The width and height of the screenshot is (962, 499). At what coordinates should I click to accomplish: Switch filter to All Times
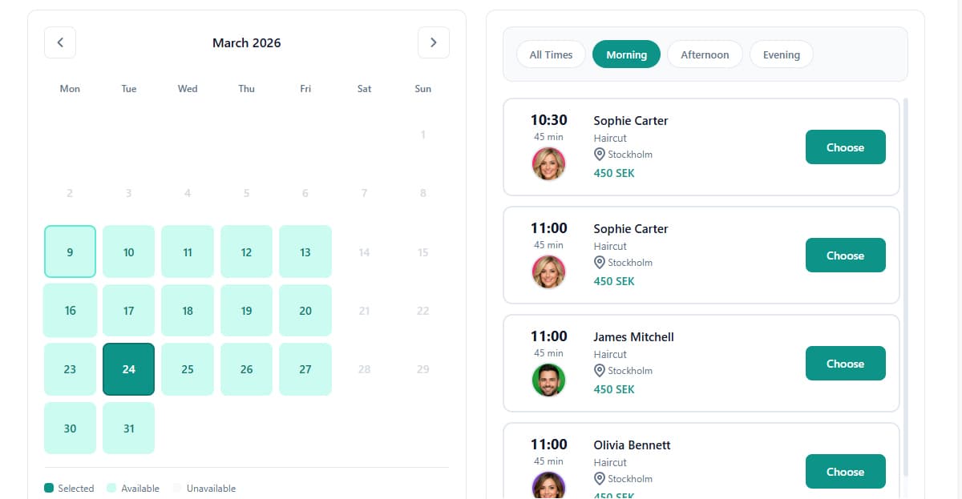[x=551, y=54]
